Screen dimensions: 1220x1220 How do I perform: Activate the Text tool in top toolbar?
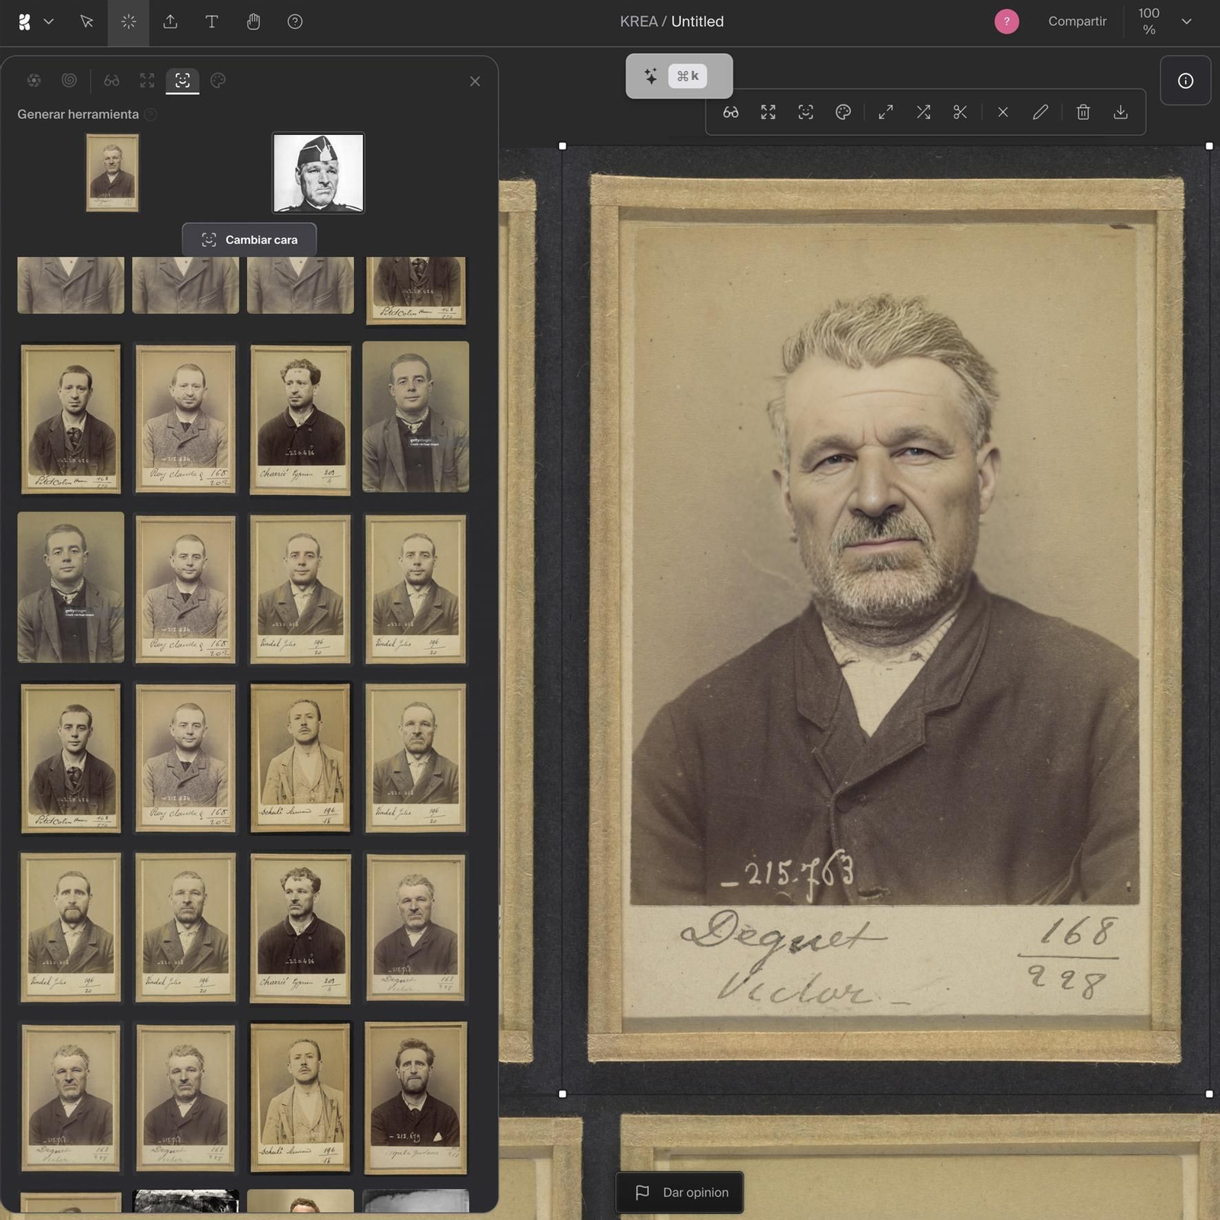[x=211, y=21]
